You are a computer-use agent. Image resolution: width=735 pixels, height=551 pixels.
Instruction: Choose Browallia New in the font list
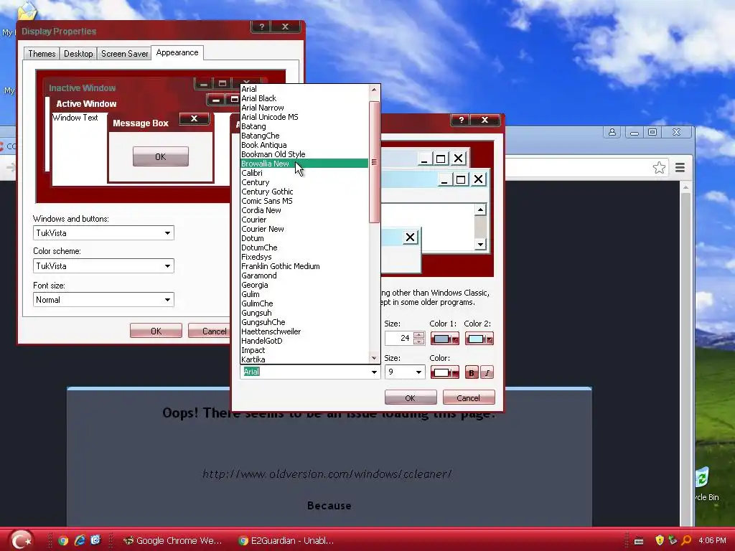pyautogui.click(x=304, y=164)
